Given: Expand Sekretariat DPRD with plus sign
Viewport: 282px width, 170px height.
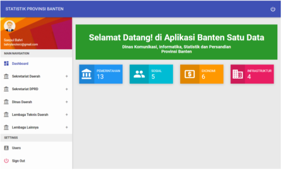Looking at the screenshot, I should tap(67, 89).
